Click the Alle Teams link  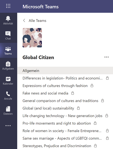click(37, 21)
